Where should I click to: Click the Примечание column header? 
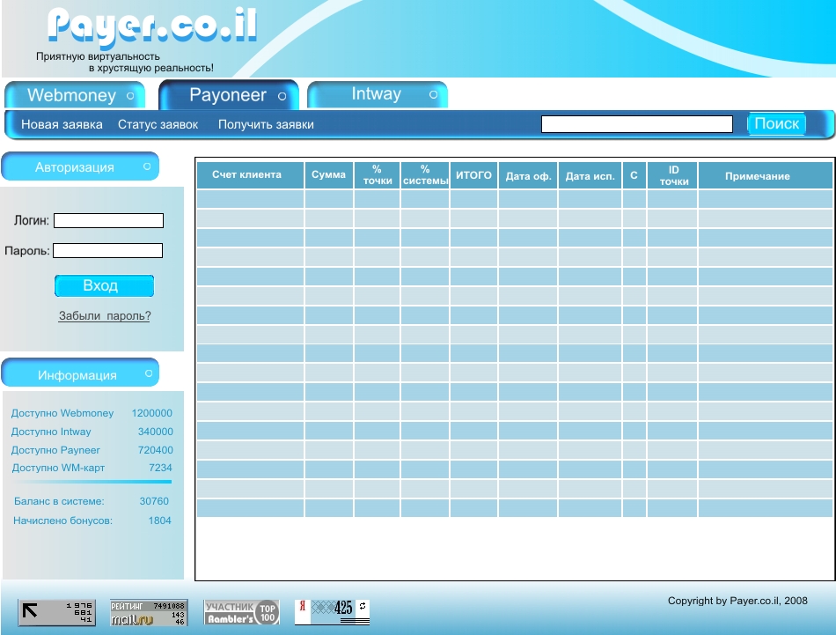pos(765,175)
